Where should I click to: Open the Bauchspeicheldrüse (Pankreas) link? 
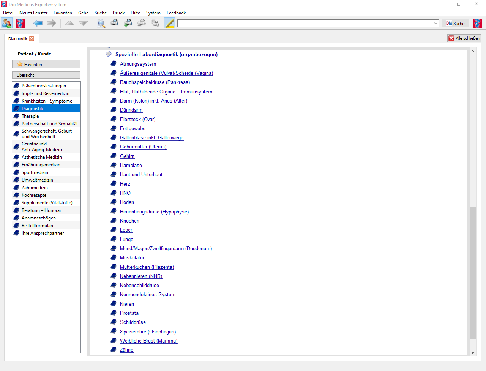point(155,82)
